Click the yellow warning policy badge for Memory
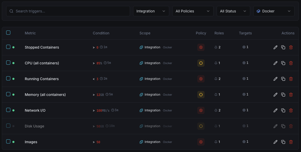The width and height of the screenshot is (301, 152). click(201, 94)
